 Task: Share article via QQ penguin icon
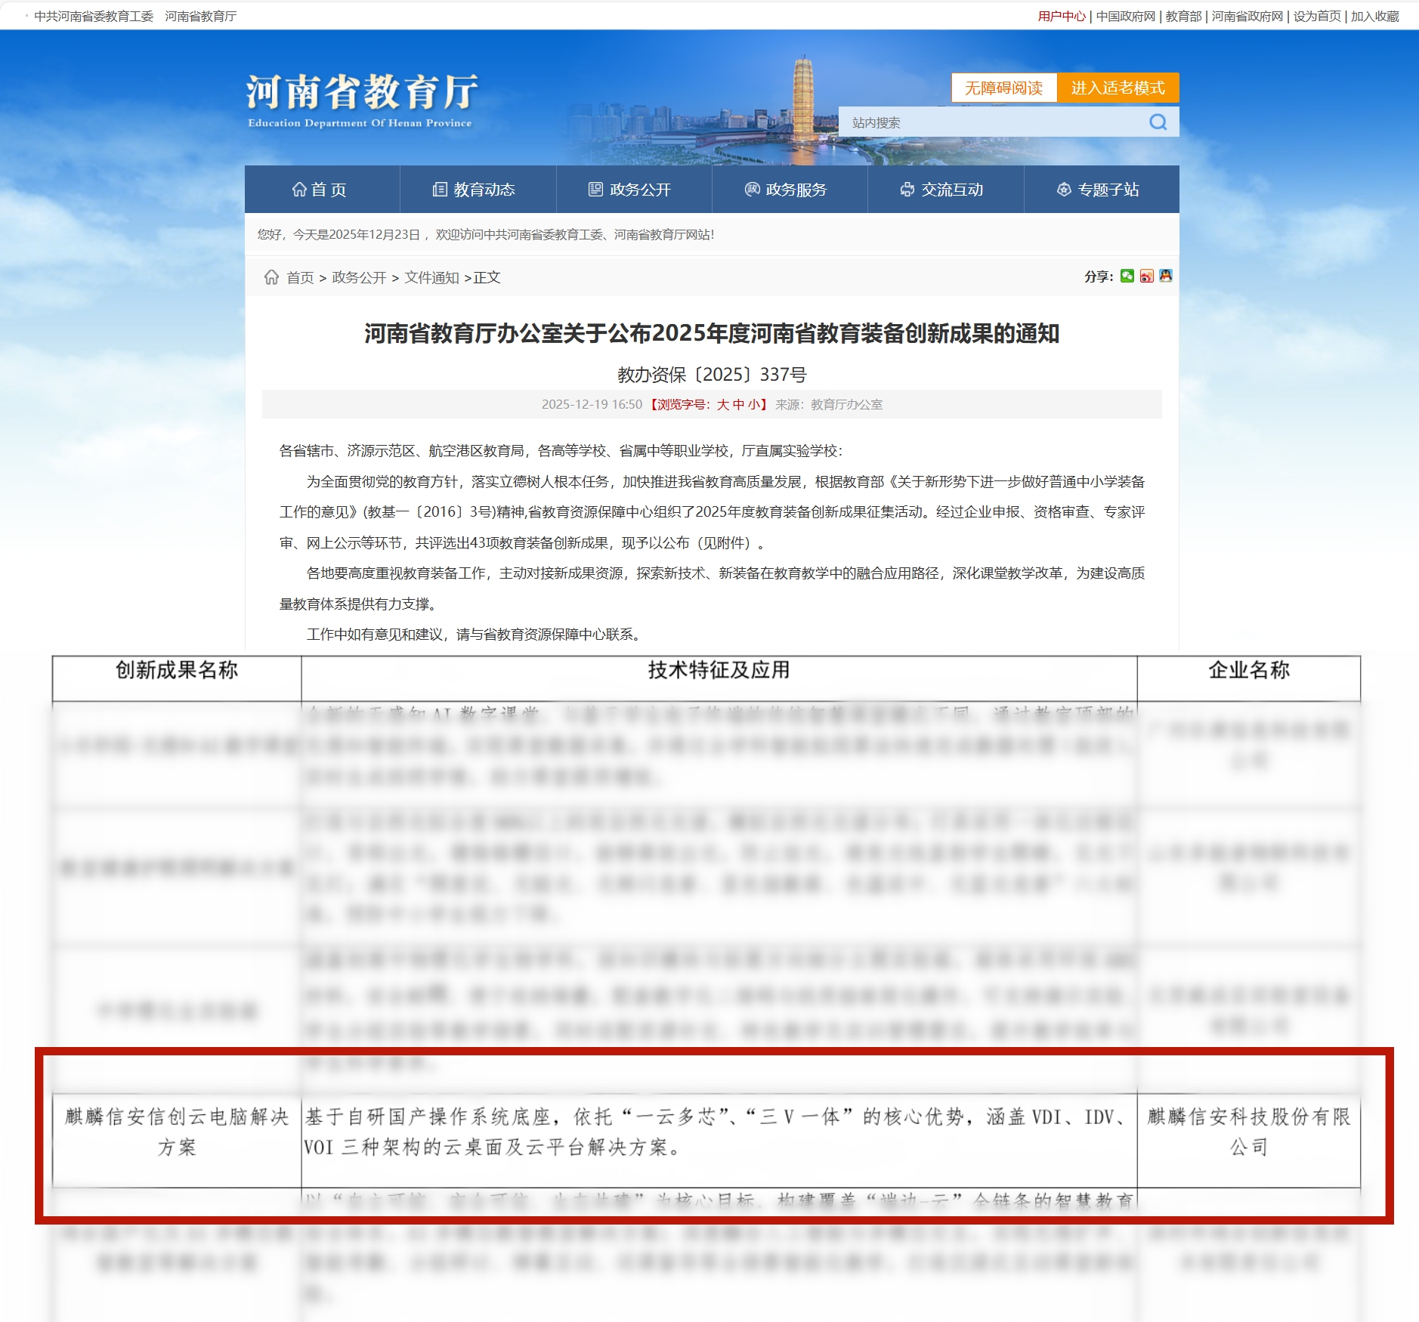[1166, 276]
